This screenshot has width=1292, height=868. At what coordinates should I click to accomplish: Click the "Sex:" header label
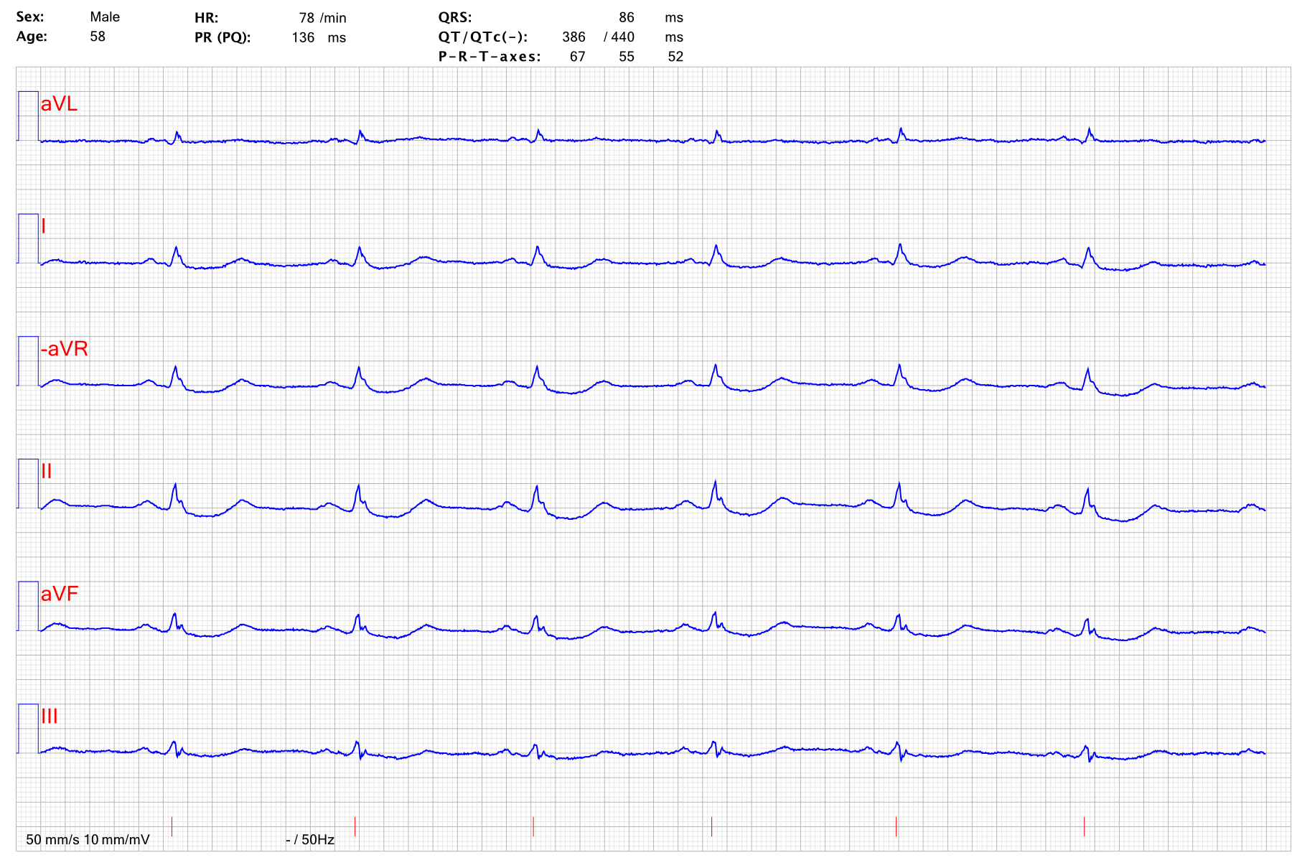pos(30,17)
